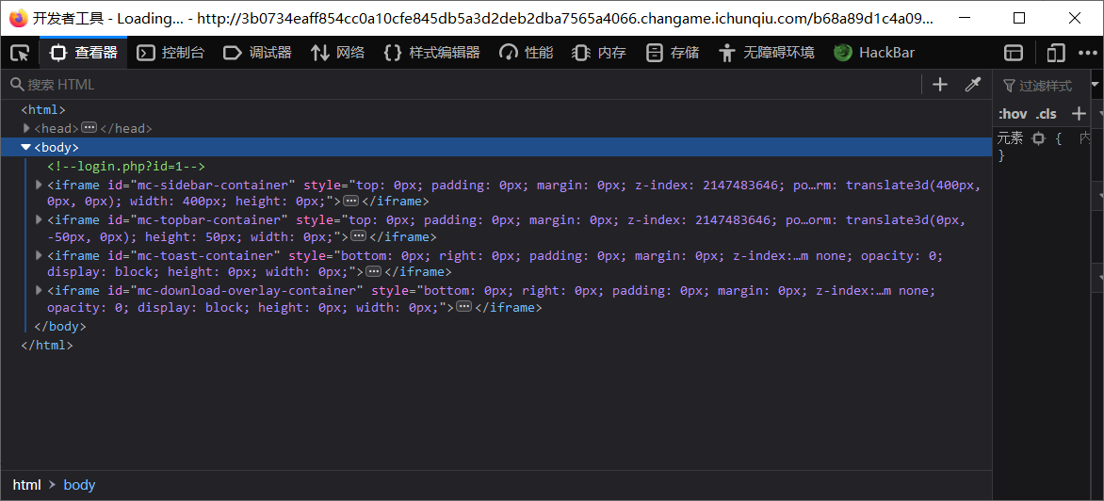This screenshot has width=1104, height=501.
Task: Click body in the breadcrumb bar
Action: 79,485
